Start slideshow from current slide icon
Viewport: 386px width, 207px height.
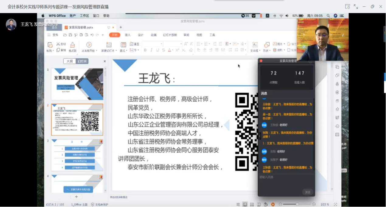tap(89, 45)
